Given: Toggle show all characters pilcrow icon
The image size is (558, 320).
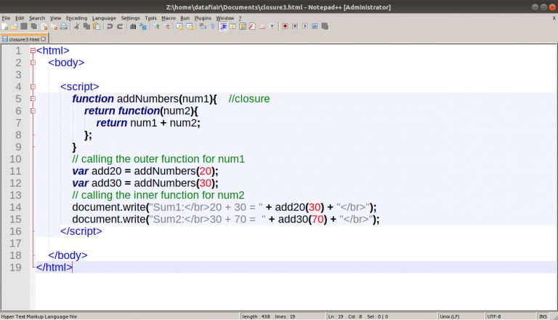Looking at the screenshot, I should (213, 26).
